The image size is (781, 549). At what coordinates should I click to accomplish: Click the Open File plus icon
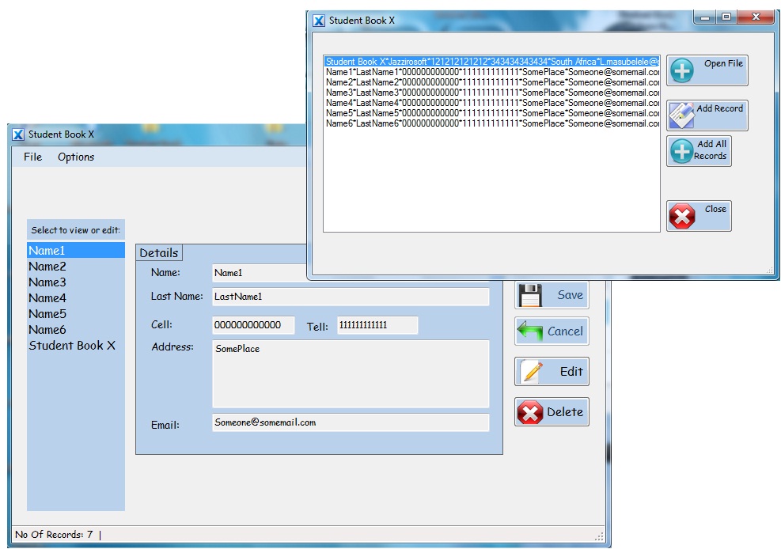tap(681, 71)
